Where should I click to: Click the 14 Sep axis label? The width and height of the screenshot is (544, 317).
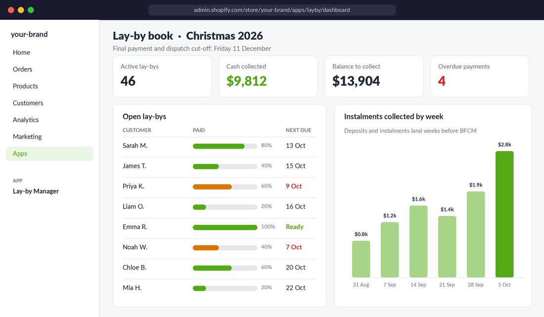point(418,285)
